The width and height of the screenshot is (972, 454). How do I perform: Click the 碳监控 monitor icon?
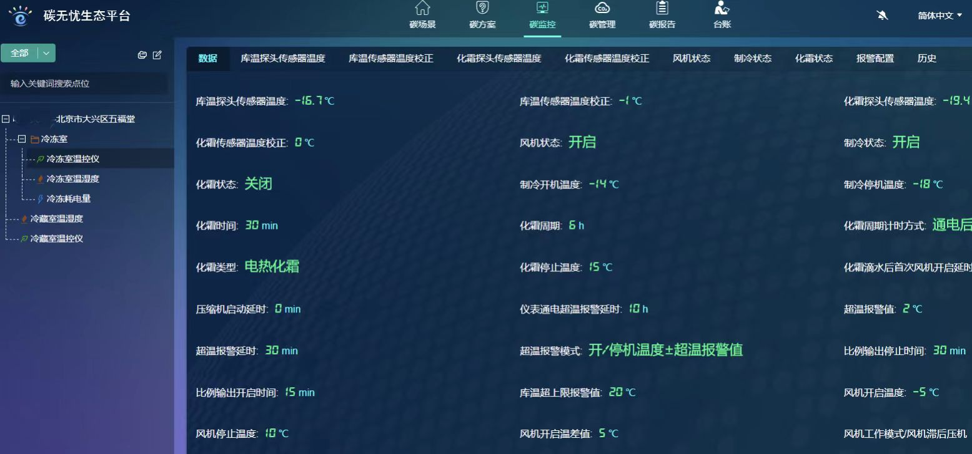542,9
